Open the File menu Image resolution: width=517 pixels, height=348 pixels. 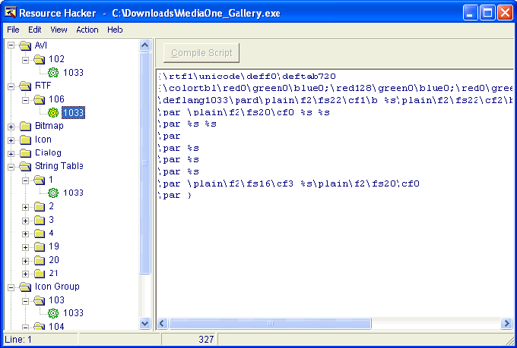click(13, 30)
